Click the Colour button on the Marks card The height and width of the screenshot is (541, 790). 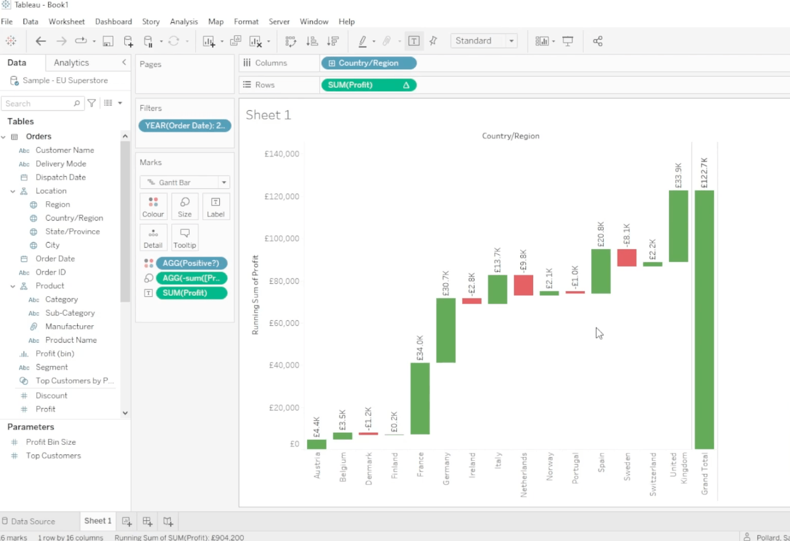(x=153, y=206)
